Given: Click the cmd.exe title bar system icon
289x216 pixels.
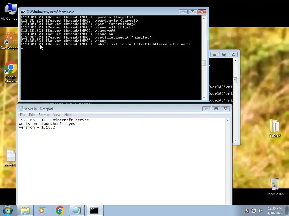Looking at the screenshot, I should click(x=23, y=12).
